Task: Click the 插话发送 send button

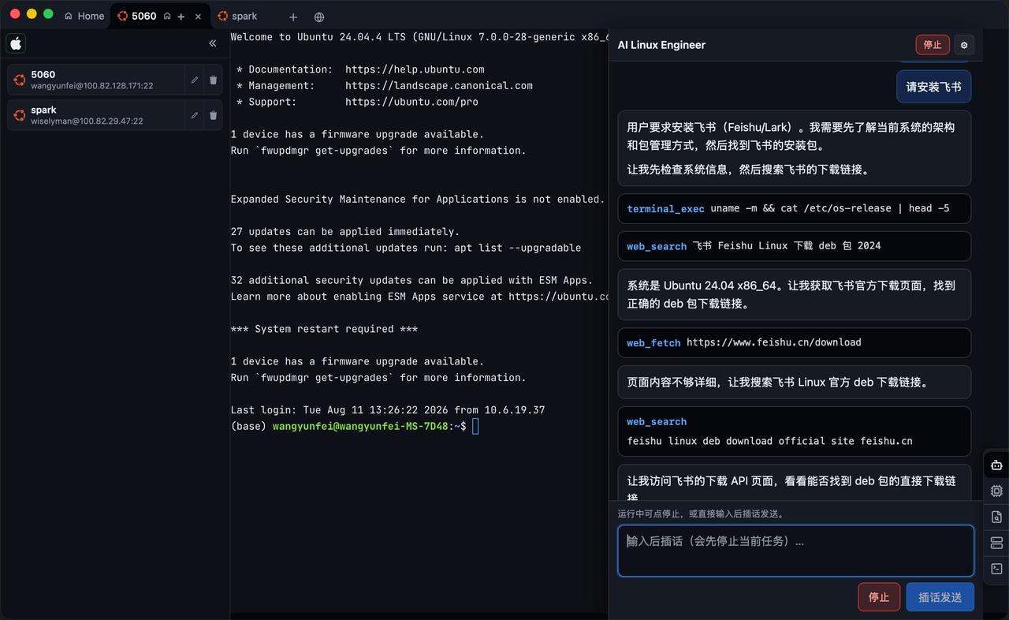Action: 940,597
